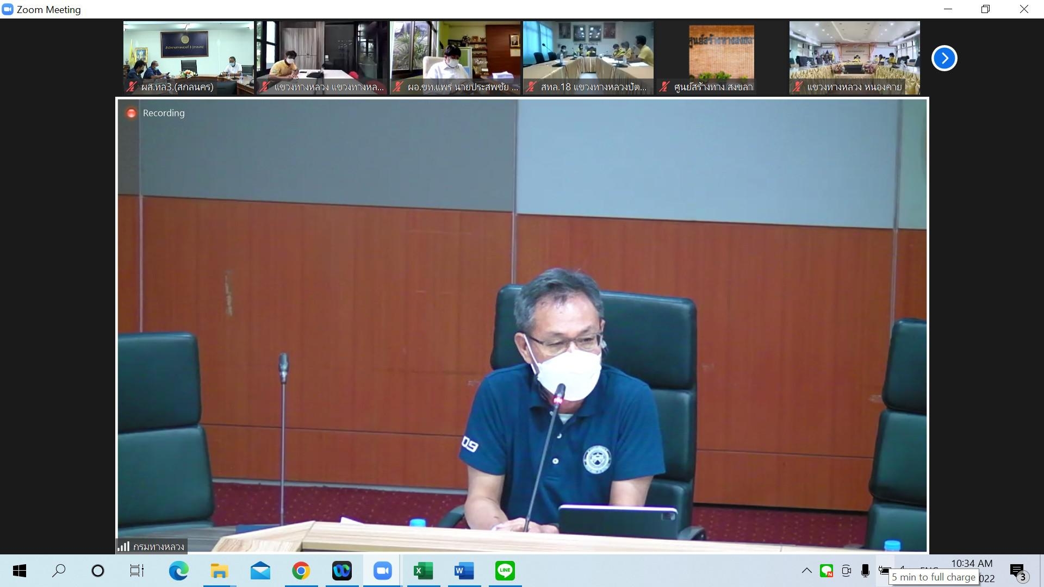Click muted mic icon on สกลนคร tile
The height and width of the screenshot is (587, 1044).
[132, 87]
